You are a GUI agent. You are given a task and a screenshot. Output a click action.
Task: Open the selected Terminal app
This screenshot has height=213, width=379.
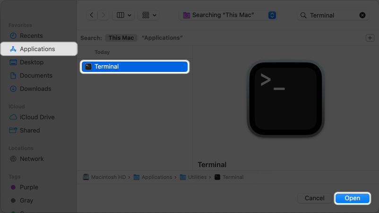(x=353, y=198)
